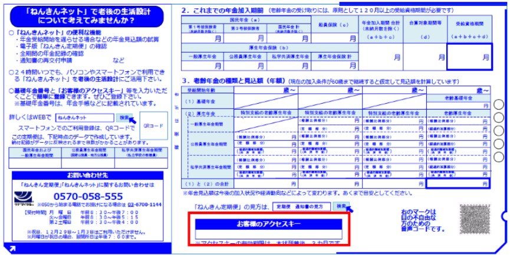The image size is (510, 257).
Task: Click the blank access key value box
Action: click(268, 234)
